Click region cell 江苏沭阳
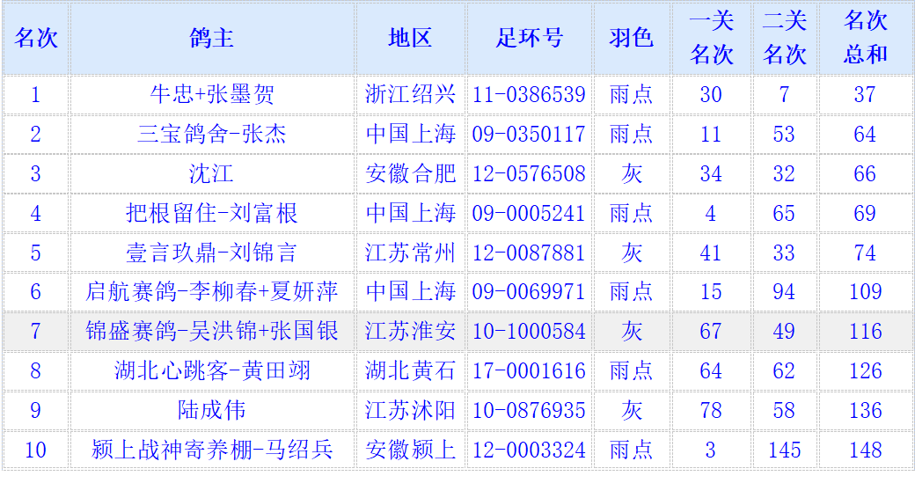The height and width of the screenshot is (498, 915). pyautogui.click(x=410, y=411)
